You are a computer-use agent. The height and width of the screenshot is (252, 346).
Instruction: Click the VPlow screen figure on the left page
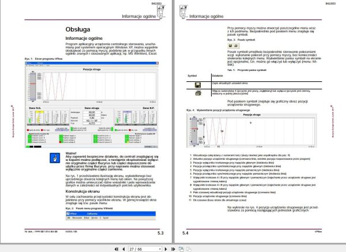tap(92, 105)
